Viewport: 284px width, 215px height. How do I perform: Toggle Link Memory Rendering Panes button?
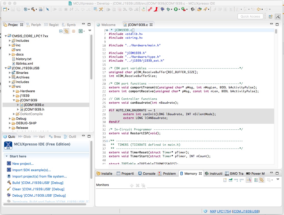262,180
